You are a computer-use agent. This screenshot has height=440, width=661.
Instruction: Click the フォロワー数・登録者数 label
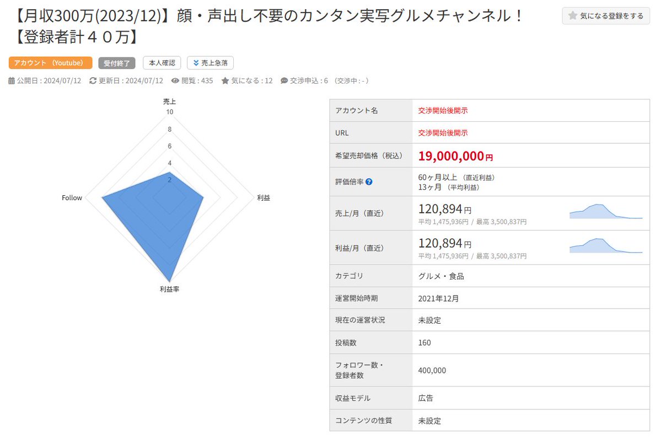(359, 370)
